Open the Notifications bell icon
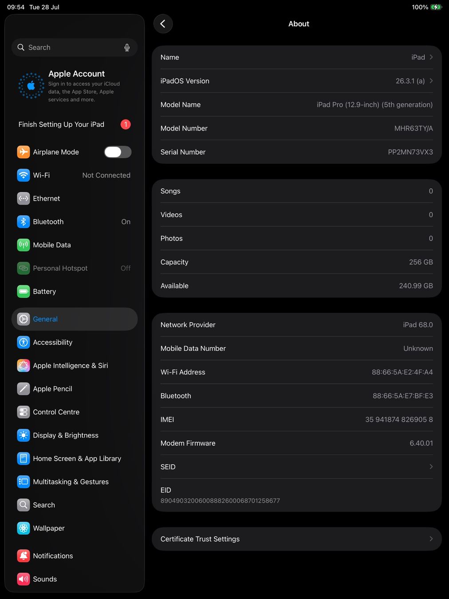This screenshot has height=599, width=449. pyautogui.click(x=24, y=556)
